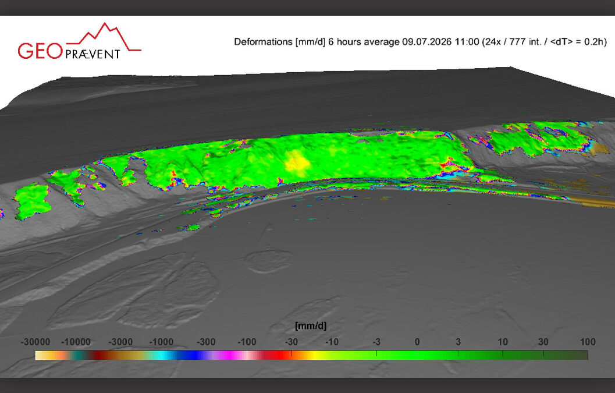Viewport: 615px width, 393px height.
Task: Pick the red section of the color bar
Action: pyautogui.click(x=282, y=355)
